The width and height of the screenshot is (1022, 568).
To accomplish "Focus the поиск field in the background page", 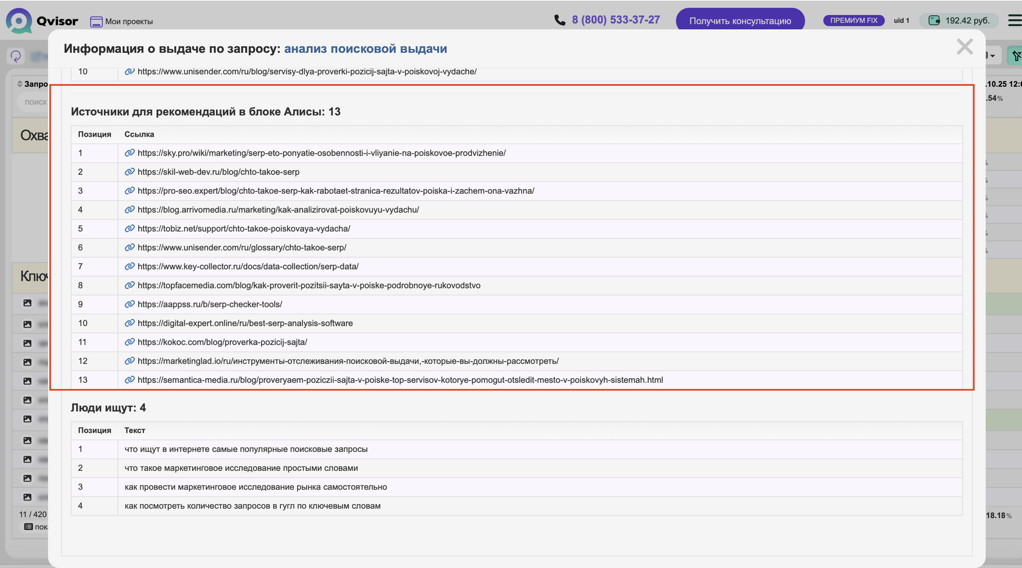I will click(x=33, y=102).
